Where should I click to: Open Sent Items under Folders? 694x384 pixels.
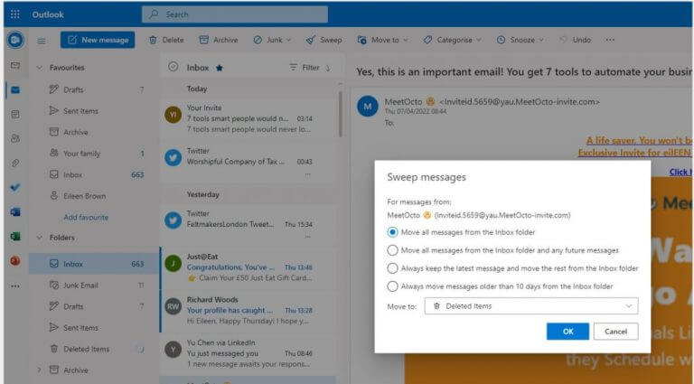click(96, 328)
